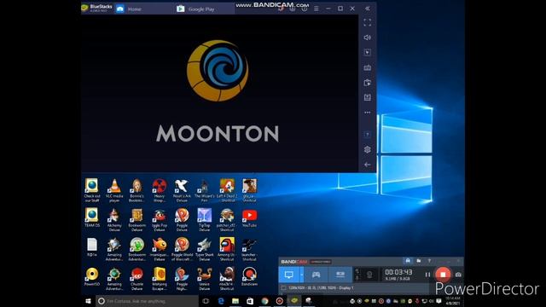Select TipTop Deluxe desktop icon

pyautogui.click(x=205, y=220)
